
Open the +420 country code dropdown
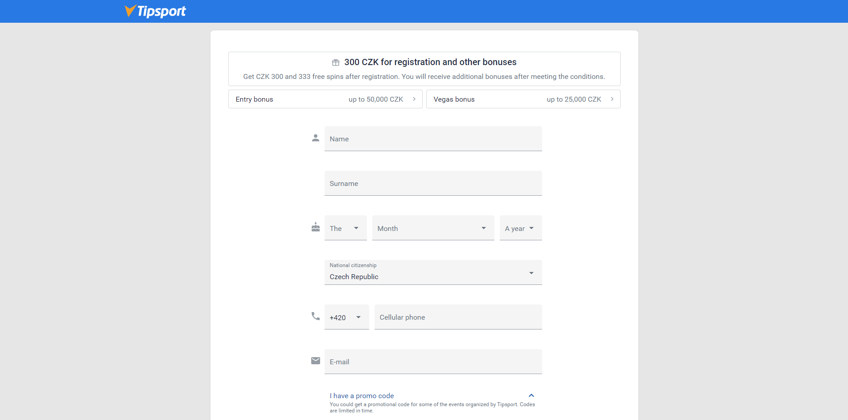(x=347, y=317)
